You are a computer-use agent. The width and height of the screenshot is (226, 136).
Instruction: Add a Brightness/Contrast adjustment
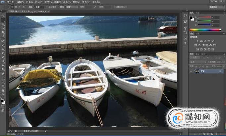tap(197, 41)
